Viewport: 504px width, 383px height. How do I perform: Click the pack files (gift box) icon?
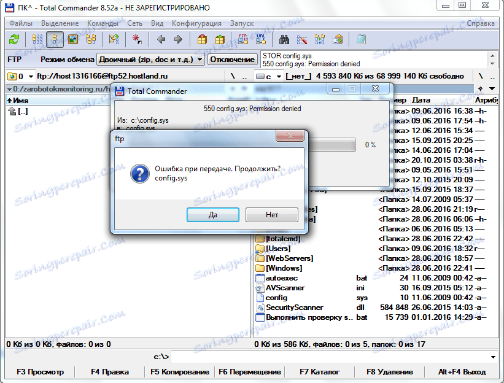[x=202, y=39]
